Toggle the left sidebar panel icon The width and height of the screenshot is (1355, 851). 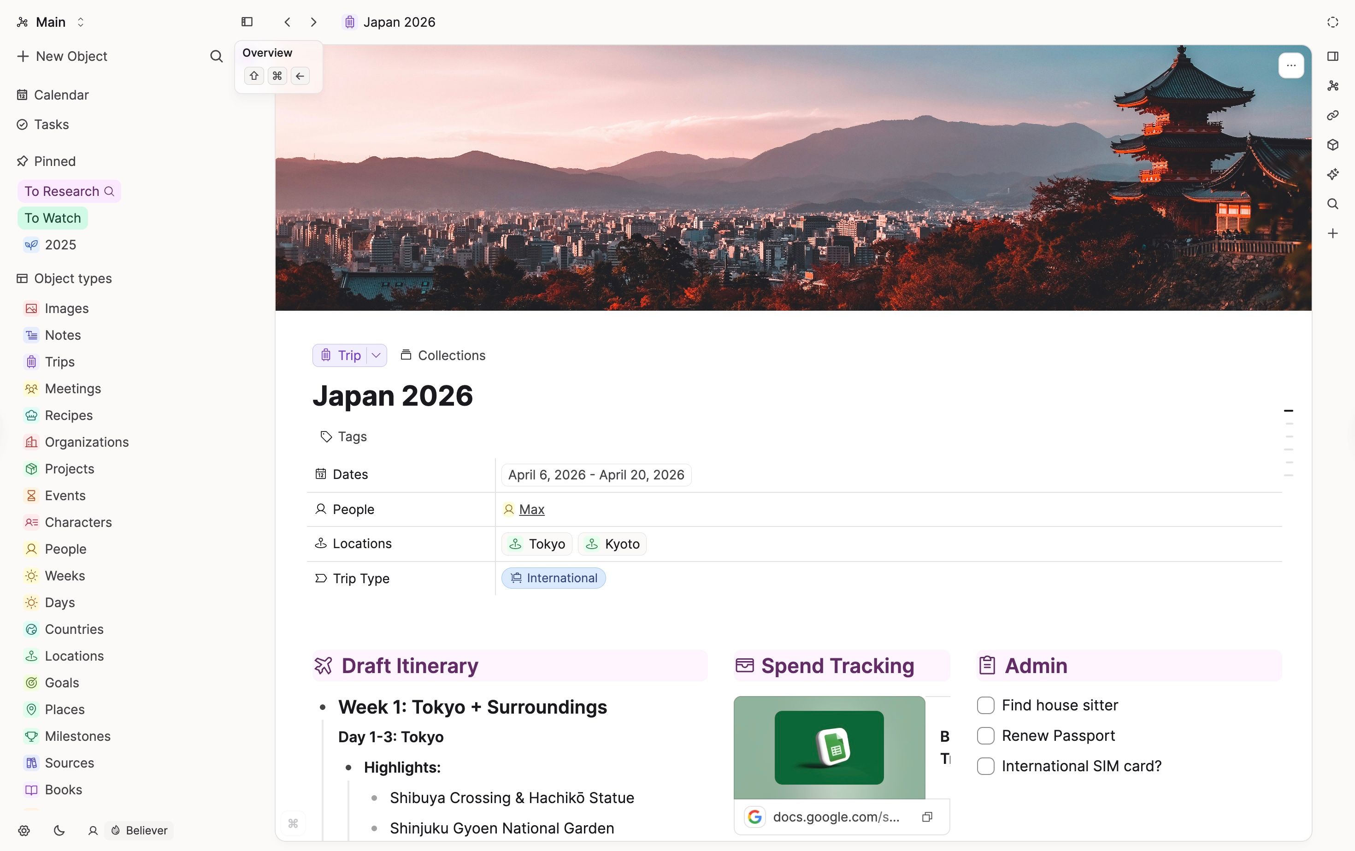tap(247, 22)
